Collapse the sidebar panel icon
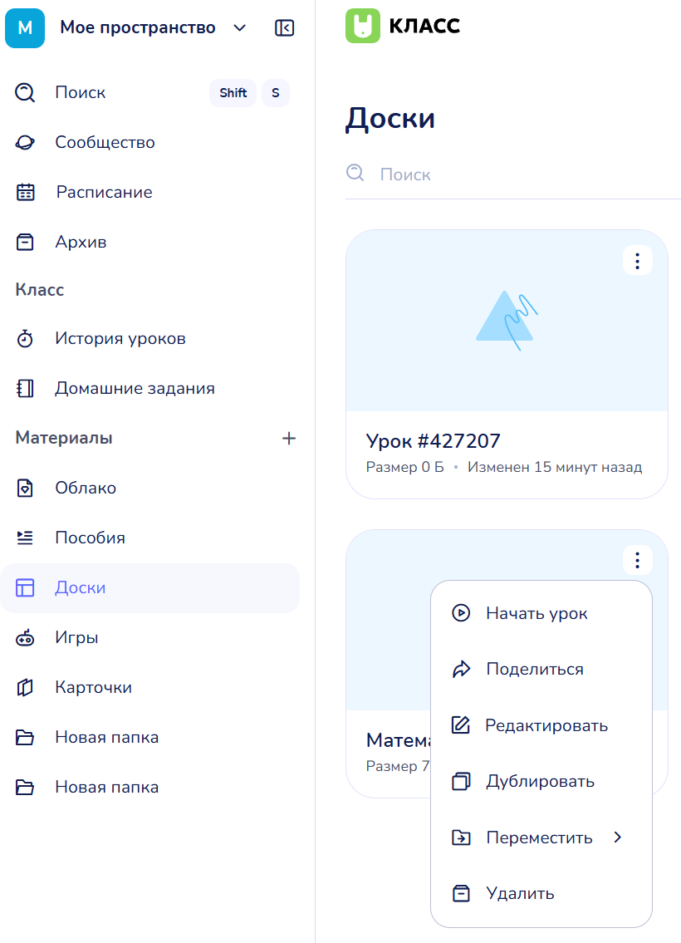This screenshot has height=943, width=681. [284, 27]
